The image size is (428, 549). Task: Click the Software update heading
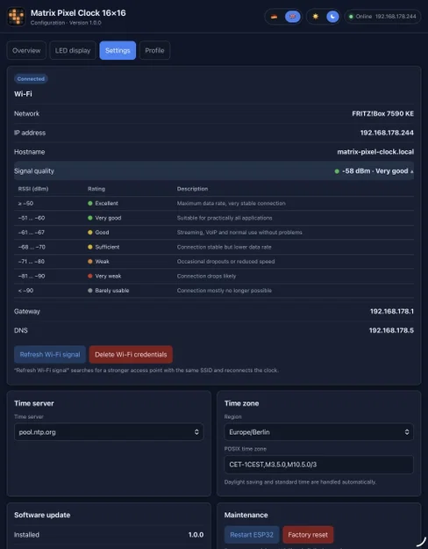coord(42,515)
